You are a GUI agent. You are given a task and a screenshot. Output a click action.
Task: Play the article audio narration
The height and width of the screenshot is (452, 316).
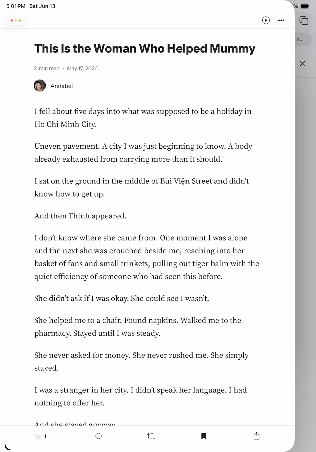(x=266, y=20)
